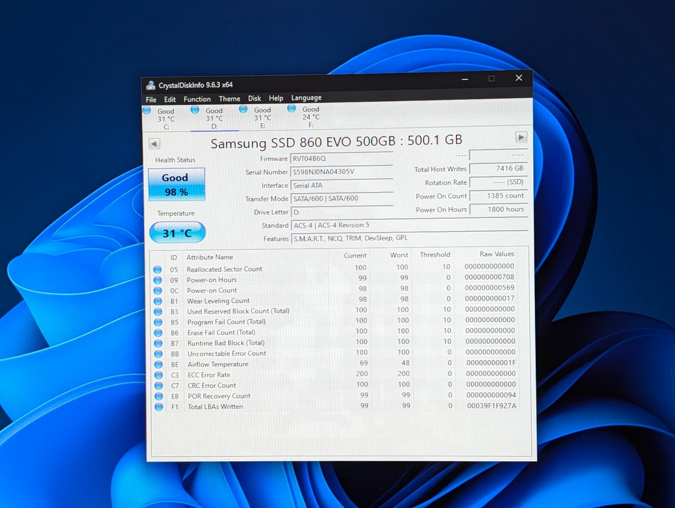The width and height of the screenshot is (675, 508).
Task: Close the CrystalDiskInfo window
Action: pyautogui.click(x=519, y=78)
